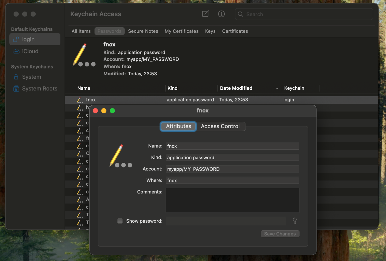386x261 pixels.
Task: Select the login keychain in the sidebar
Action: pyautogui.click(x=35, y=39)
